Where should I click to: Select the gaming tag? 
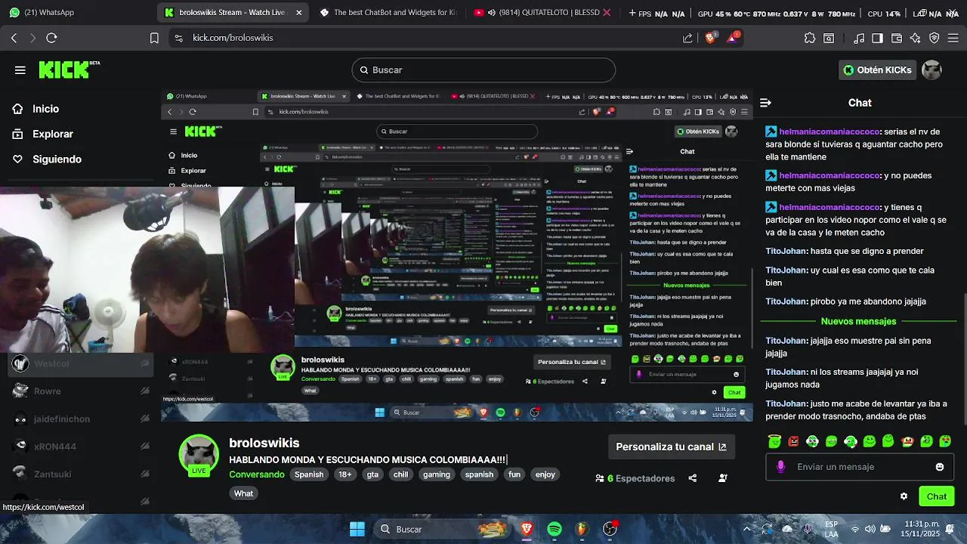437,474
